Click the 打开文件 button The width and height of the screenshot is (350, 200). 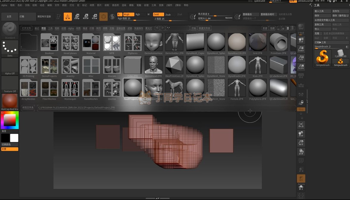click(x=26, y=28)
